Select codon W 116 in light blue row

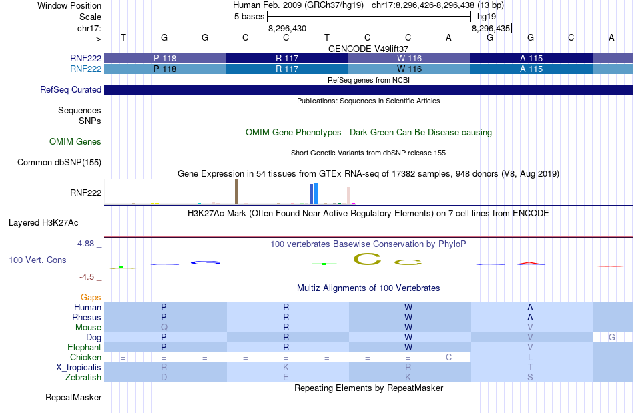click(x=409, y=69)
